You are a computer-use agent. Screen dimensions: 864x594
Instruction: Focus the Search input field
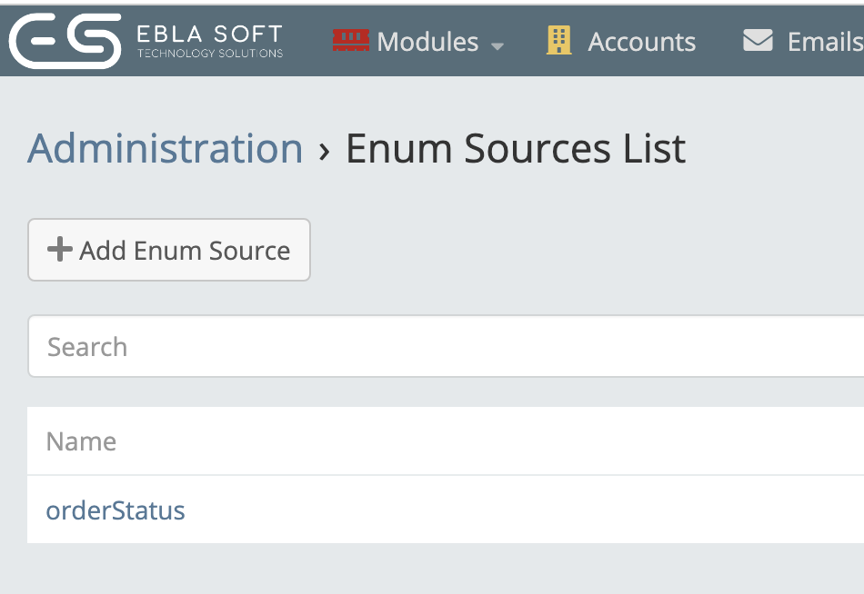[446, 346]
